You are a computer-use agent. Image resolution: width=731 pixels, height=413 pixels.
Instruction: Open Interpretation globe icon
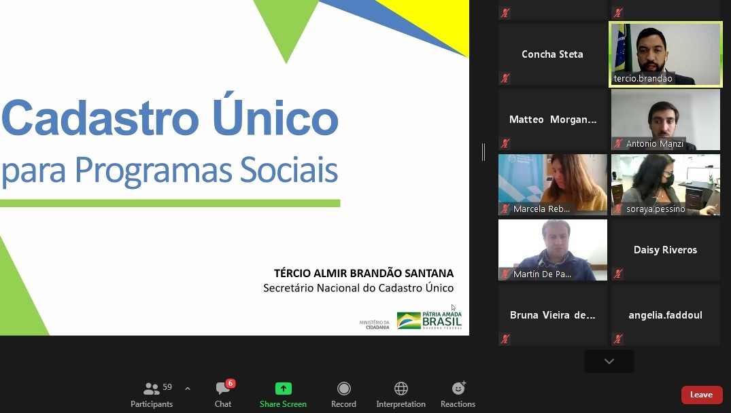click(x=401, y=389)
